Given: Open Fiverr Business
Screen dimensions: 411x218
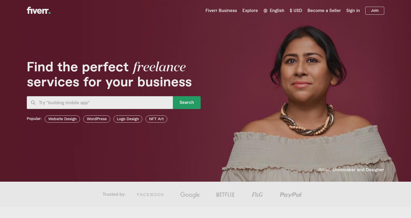Looking at the screenshot, I should 221,11.
